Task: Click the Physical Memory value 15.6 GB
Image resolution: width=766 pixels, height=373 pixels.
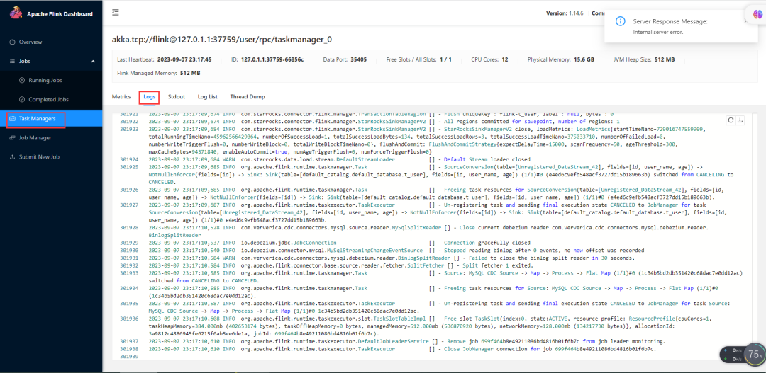Action: tap(584, 59)
